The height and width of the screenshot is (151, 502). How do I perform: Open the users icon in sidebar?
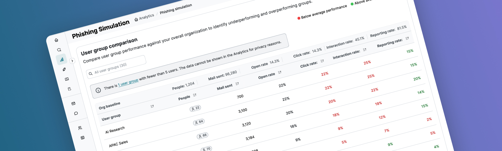tap(80, 128)
